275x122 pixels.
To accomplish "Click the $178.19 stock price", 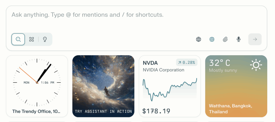I will click(x=156, y=111).
